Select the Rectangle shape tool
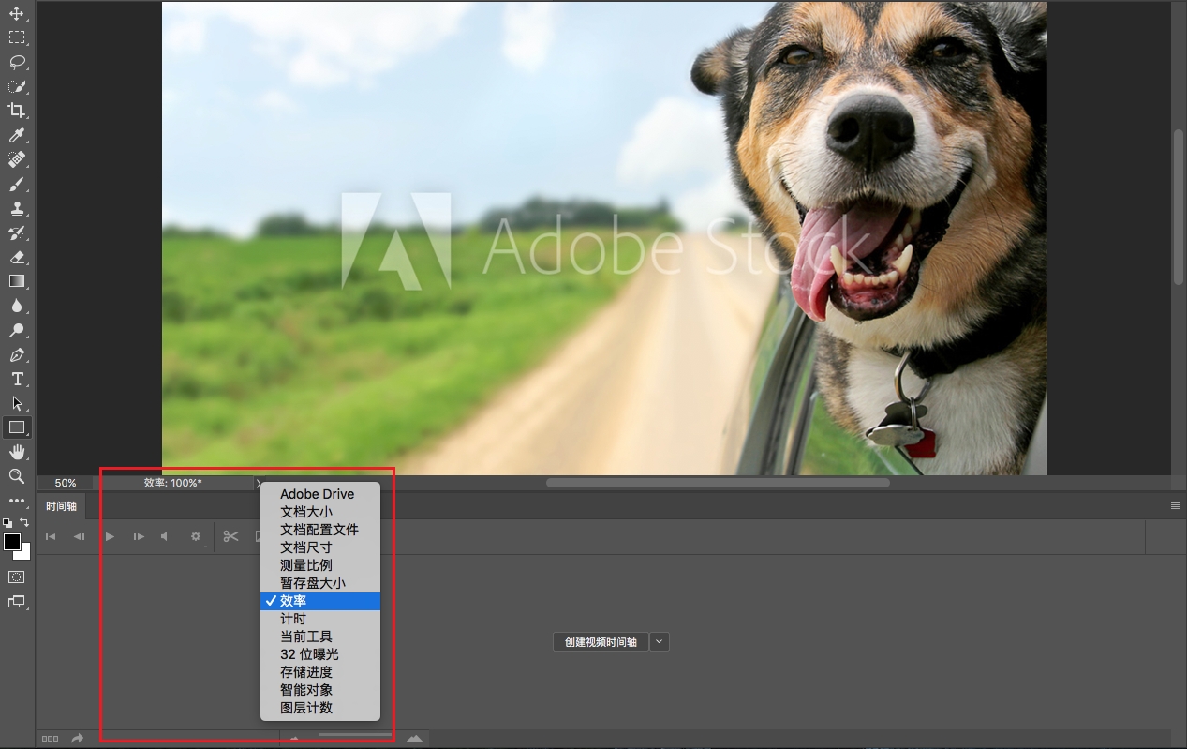This screenshot has height=749, width=1187. [x=17, y=427]
